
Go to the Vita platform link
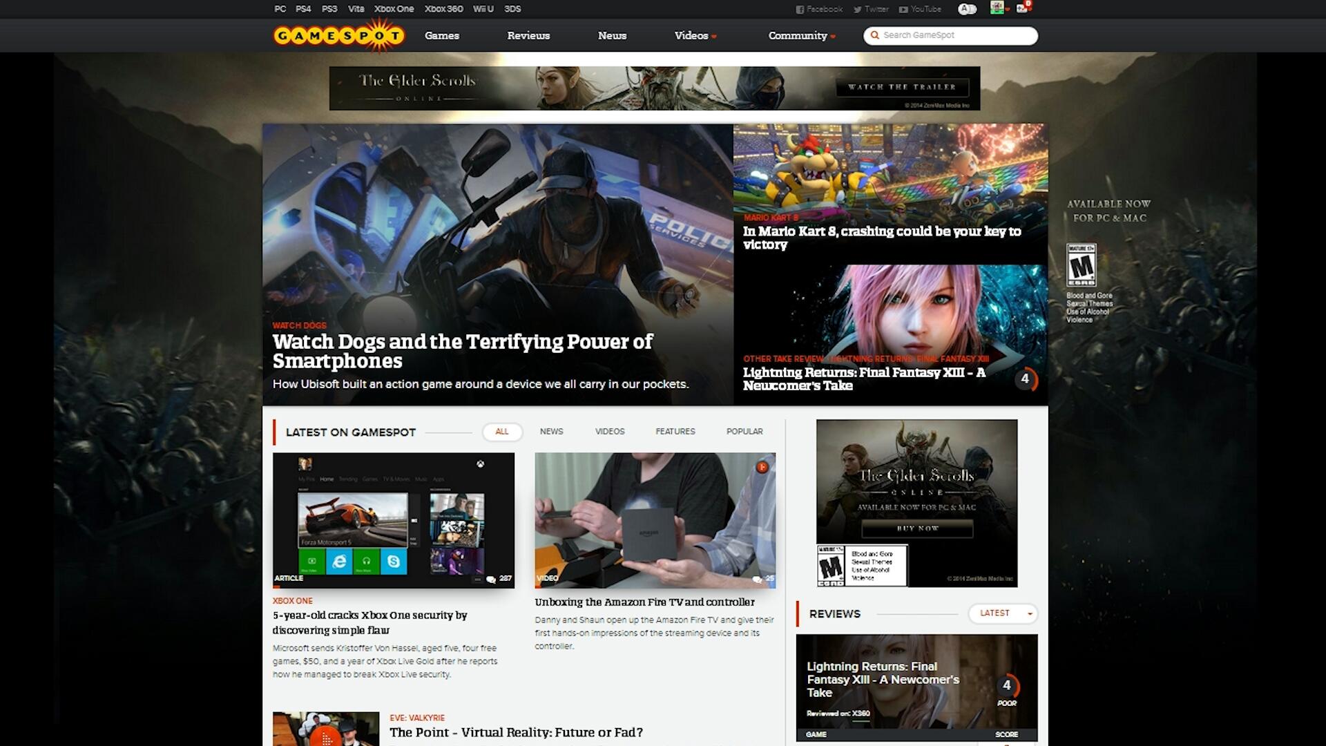coord(356,9)
